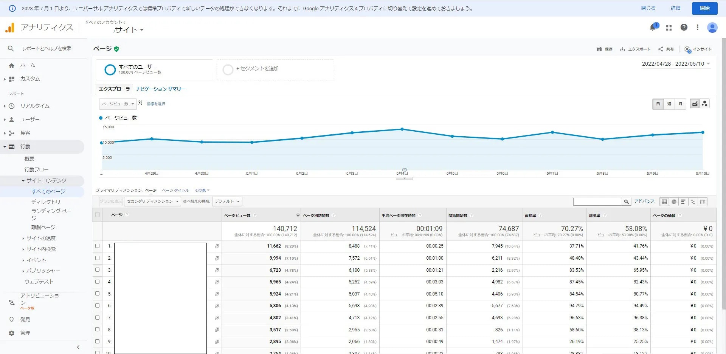Image resolution: width=726 pixels, height=354 pixels.
Task: Tick the checkbox for row 2
Action: [98, 258]
